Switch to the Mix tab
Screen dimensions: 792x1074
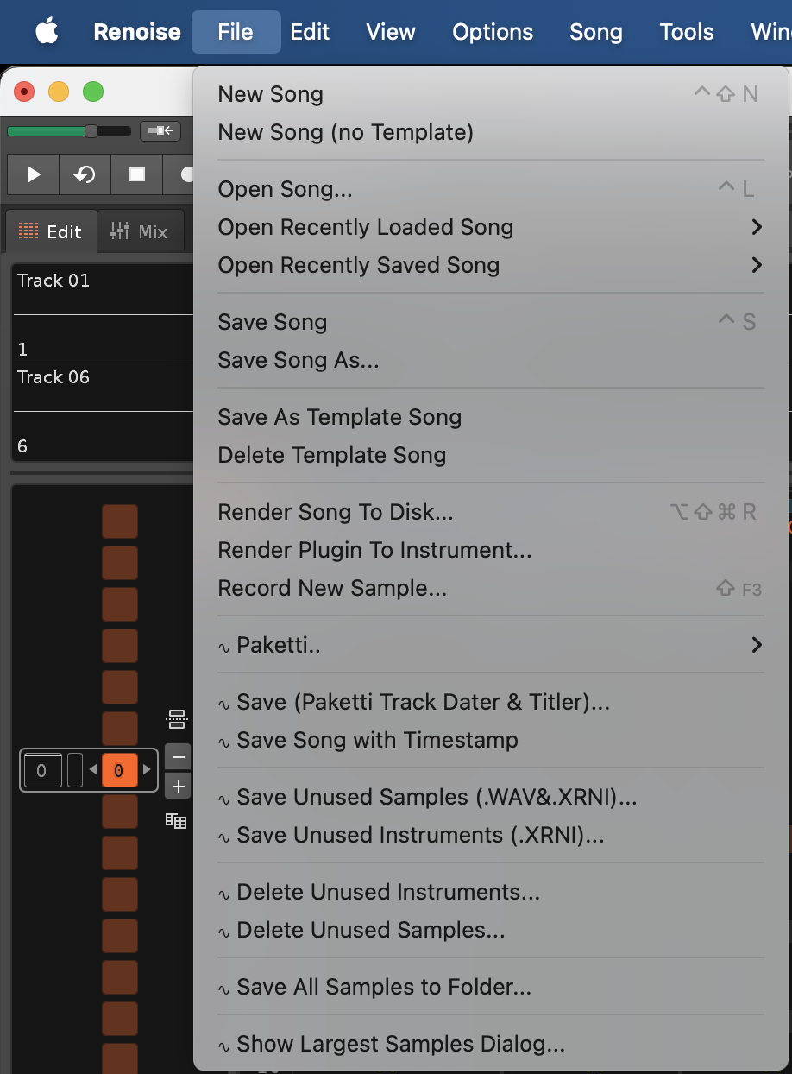[x=140, y=231]
